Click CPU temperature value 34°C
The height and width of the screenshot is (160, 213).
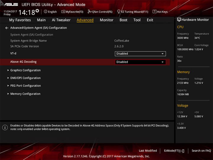tap(197, 38)
